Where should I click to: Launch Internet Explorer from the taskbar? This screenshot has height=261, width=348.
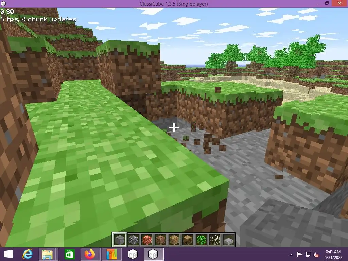pyautogui.click(x=28, y=254)
